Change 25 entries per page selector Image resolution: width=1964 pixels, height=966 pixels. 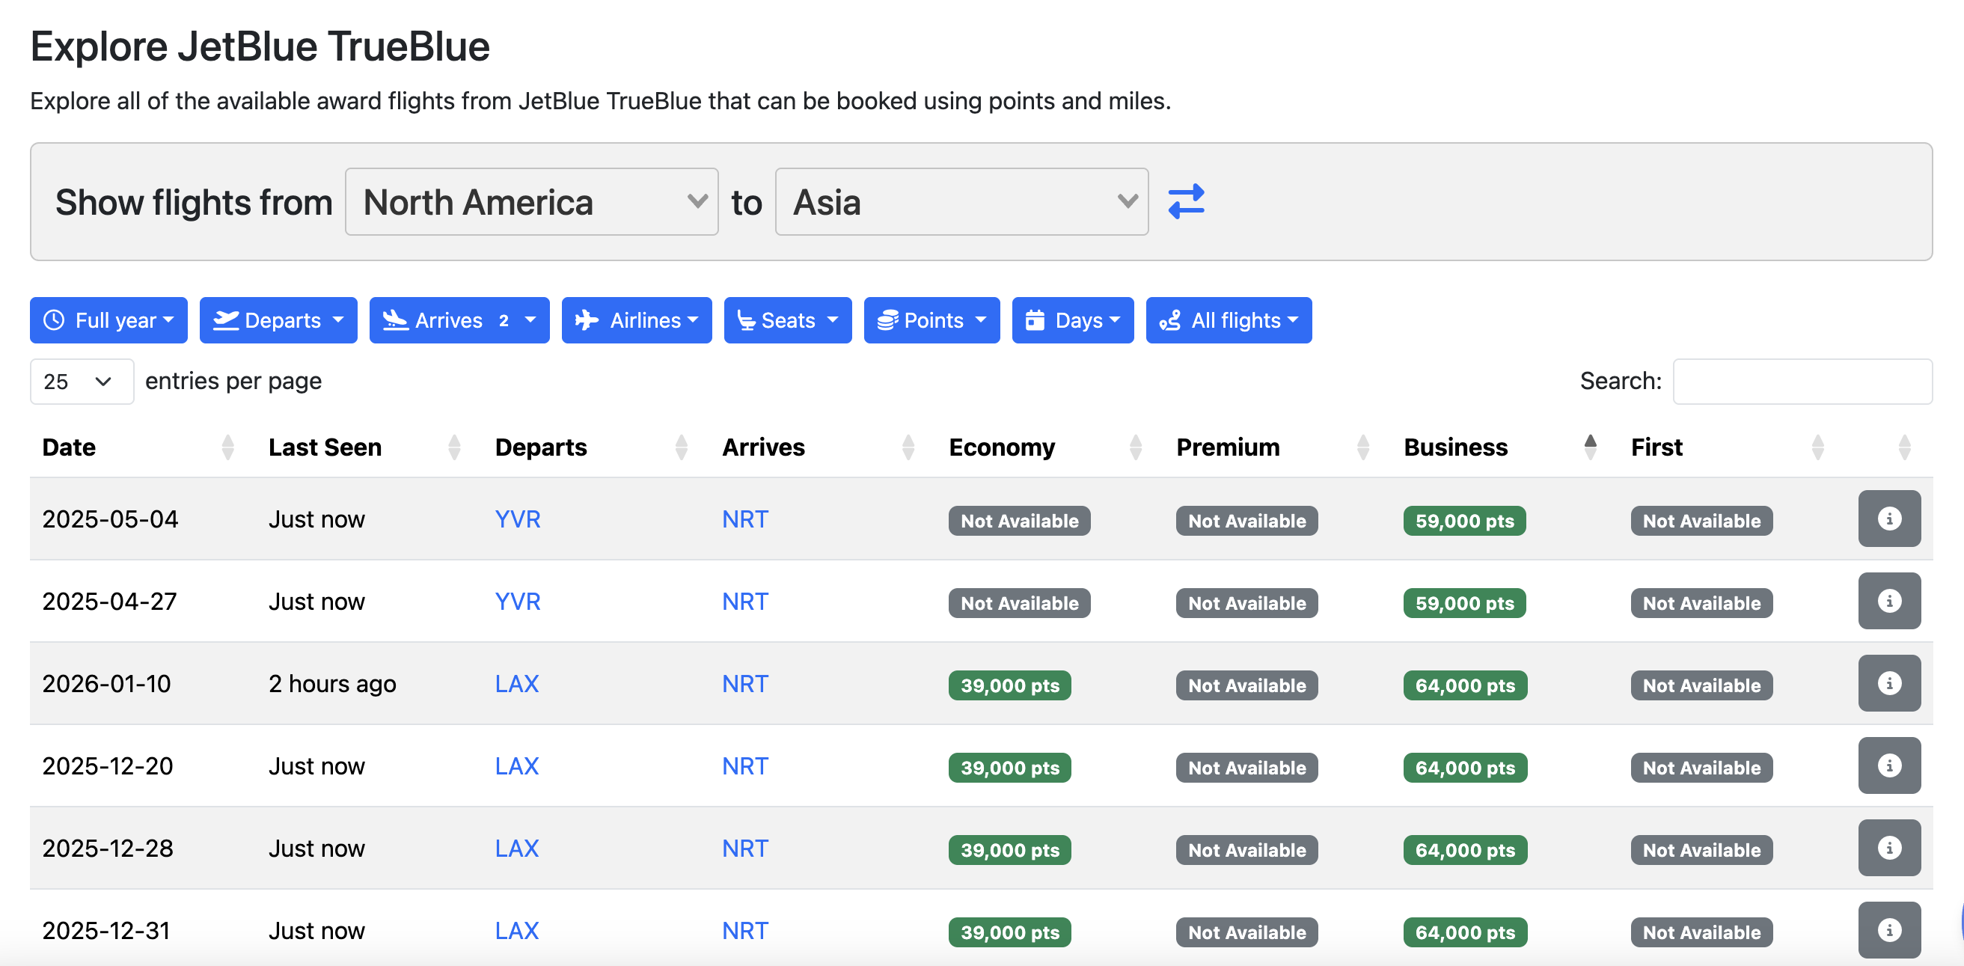(82, 381)
